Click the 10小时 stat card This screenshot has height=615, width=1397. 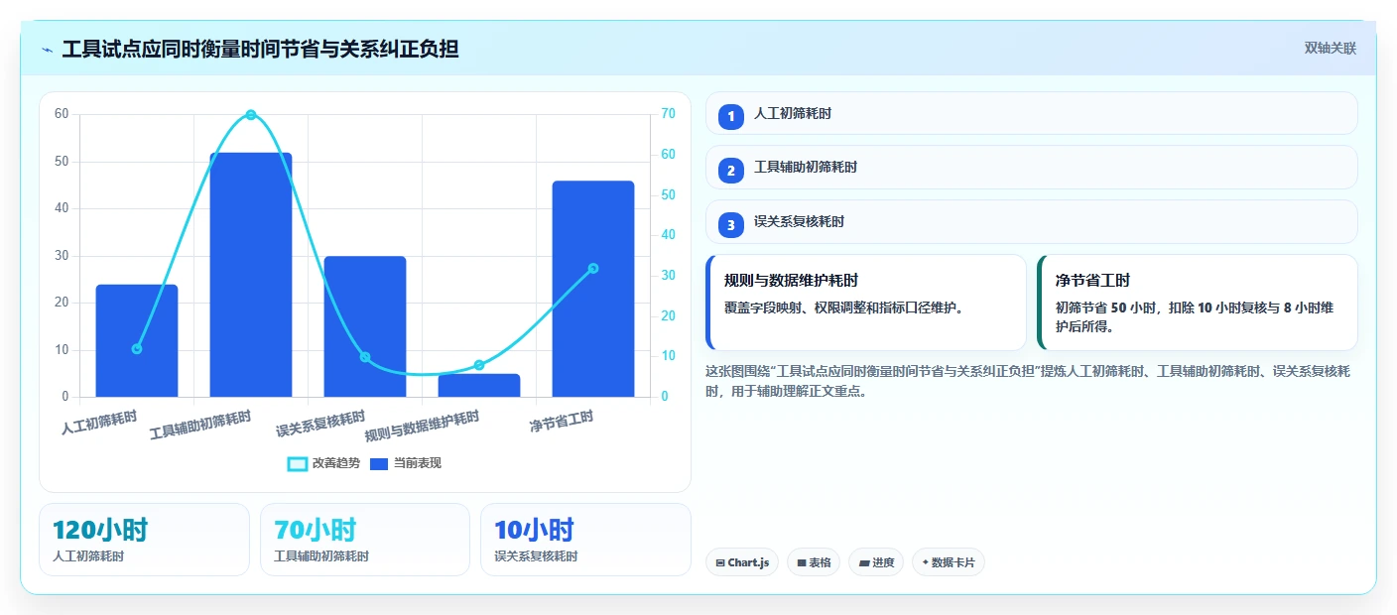click(585, 540)
